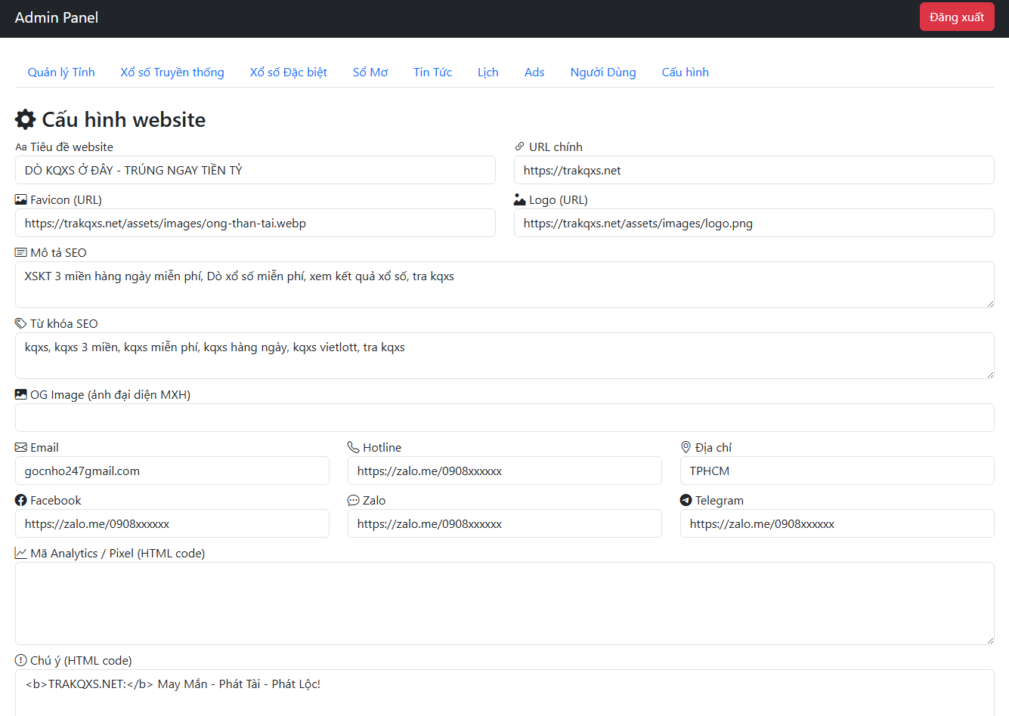Grab the Mã Analytics textarea resize handle

[x=989, y=640]
